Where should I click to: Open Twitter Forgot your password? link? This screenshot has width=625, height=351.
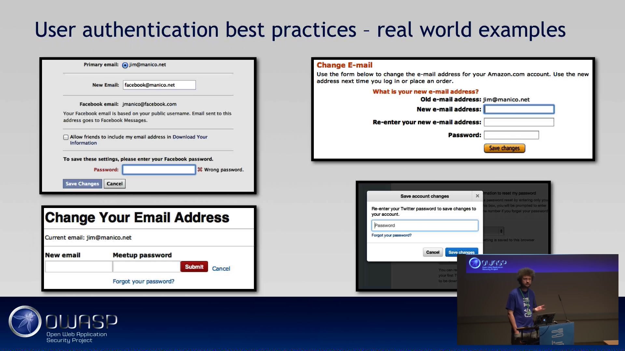[392, 235]
